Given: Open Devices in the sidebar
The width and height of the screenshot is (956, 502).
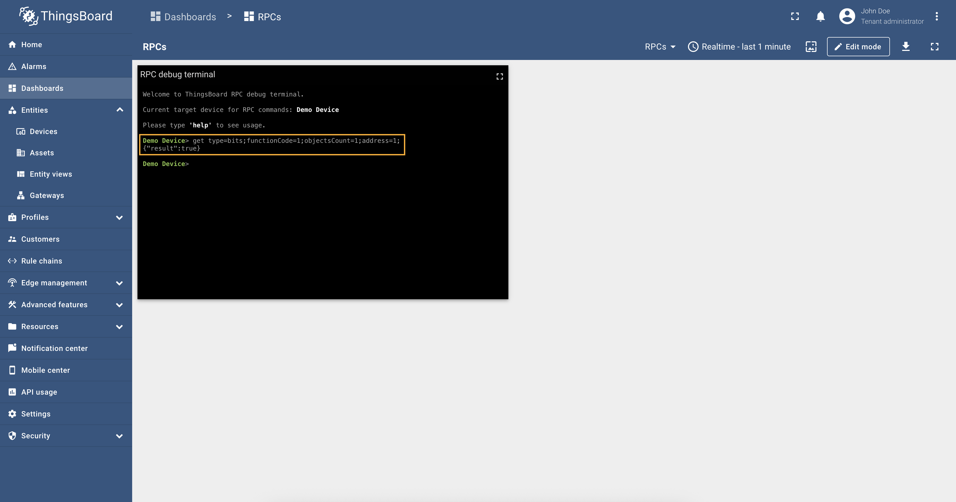Looking at the screenshot, I should [43, 131].
